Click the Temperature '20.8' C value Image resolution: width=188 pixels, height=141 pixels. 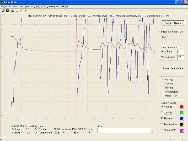point(57,133)
